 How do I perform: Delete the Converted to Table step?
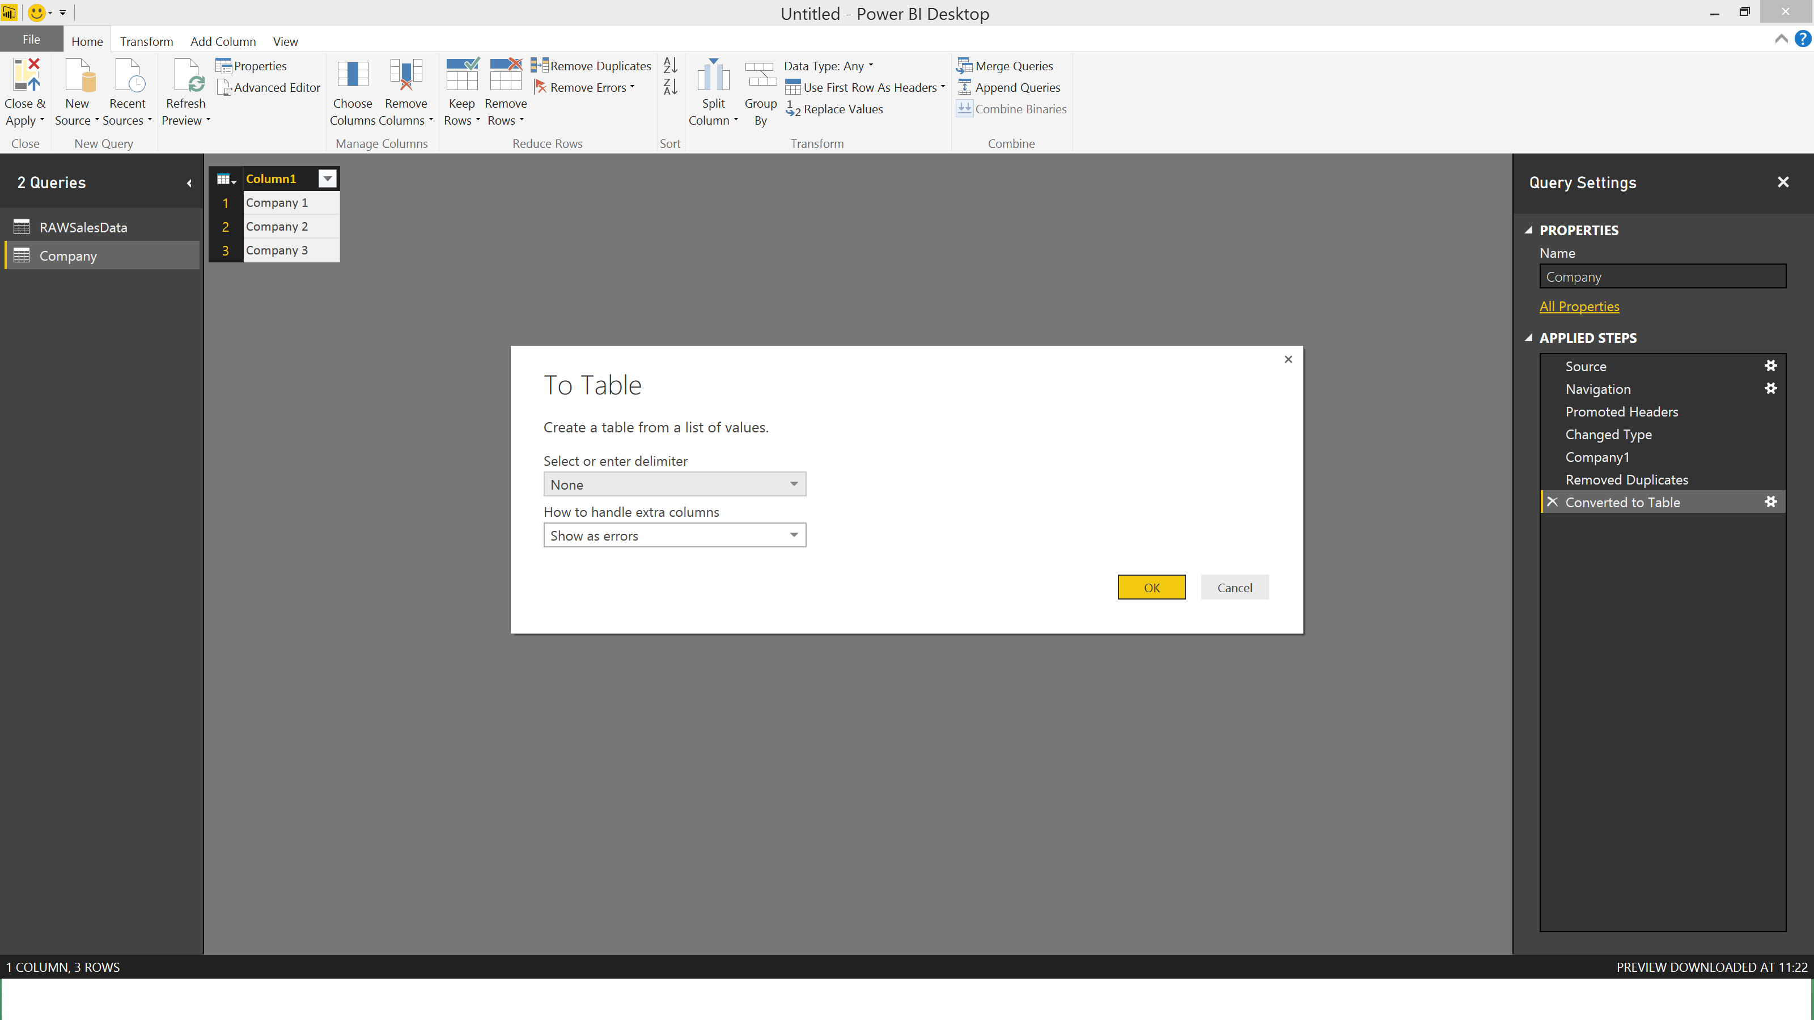coord(1552,501)
